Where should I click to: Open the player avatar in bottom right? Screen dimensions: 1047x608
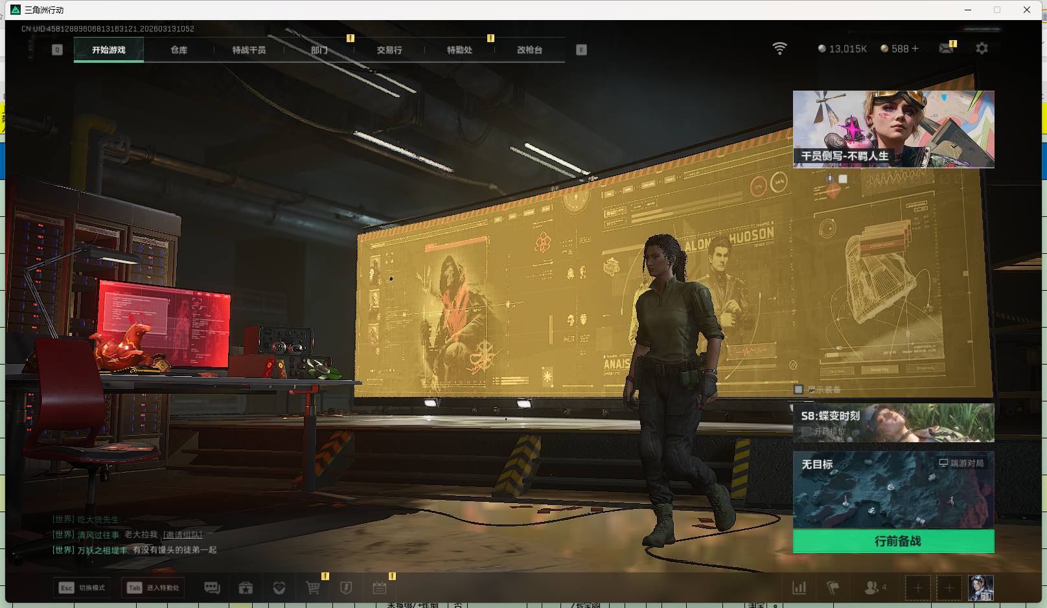click(980, 588)
